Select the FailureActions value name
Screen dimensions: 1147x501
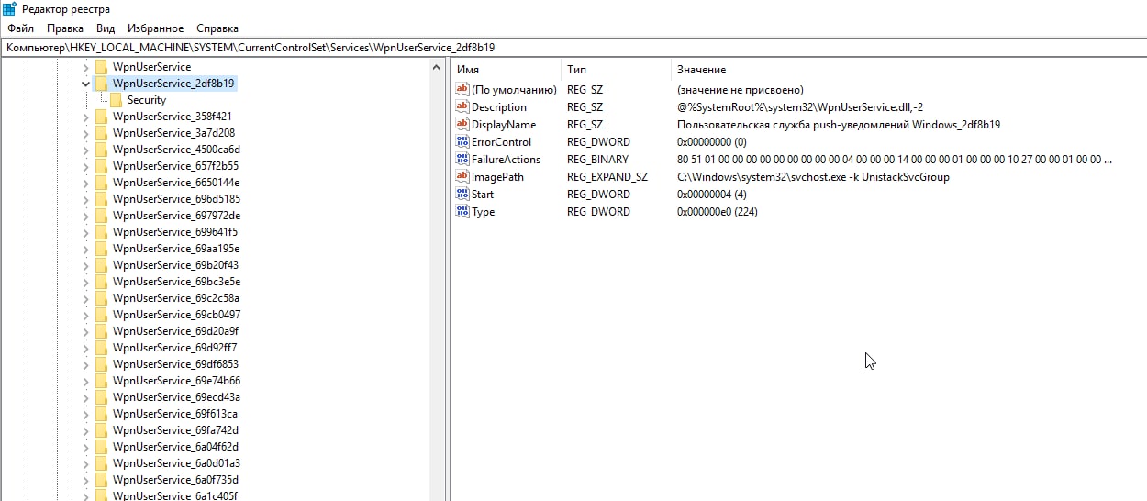tap(506, 160)
